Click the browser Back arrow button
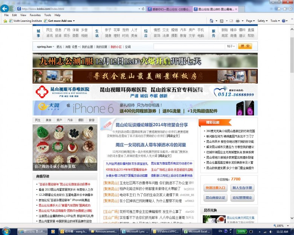This screenshot has width=294, height=235. (4, 8)
